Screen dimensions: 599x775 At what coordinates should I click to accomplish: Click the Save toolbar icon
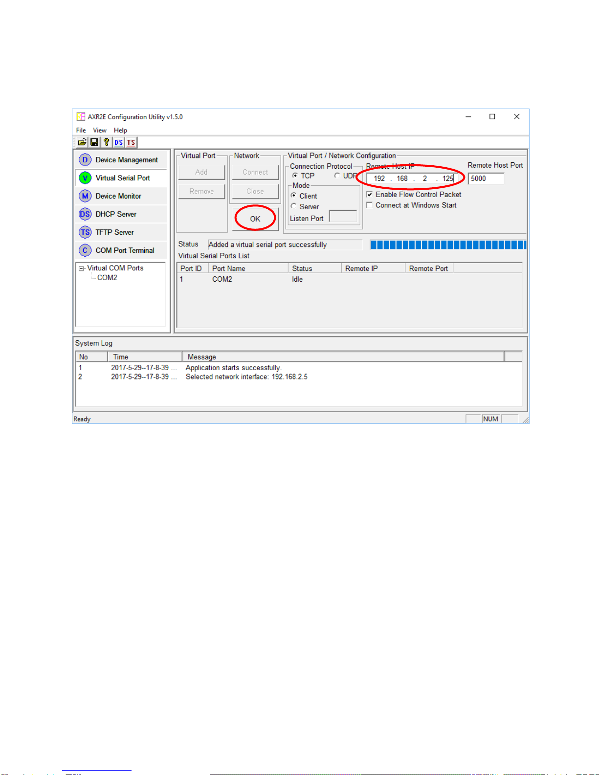point(94,142)
